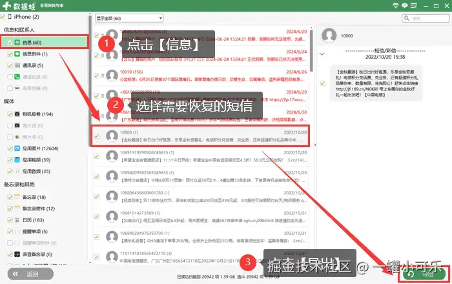
Task: Click the 语音备忘录 (6) voice memo icon
Action: tap(17, 254)
